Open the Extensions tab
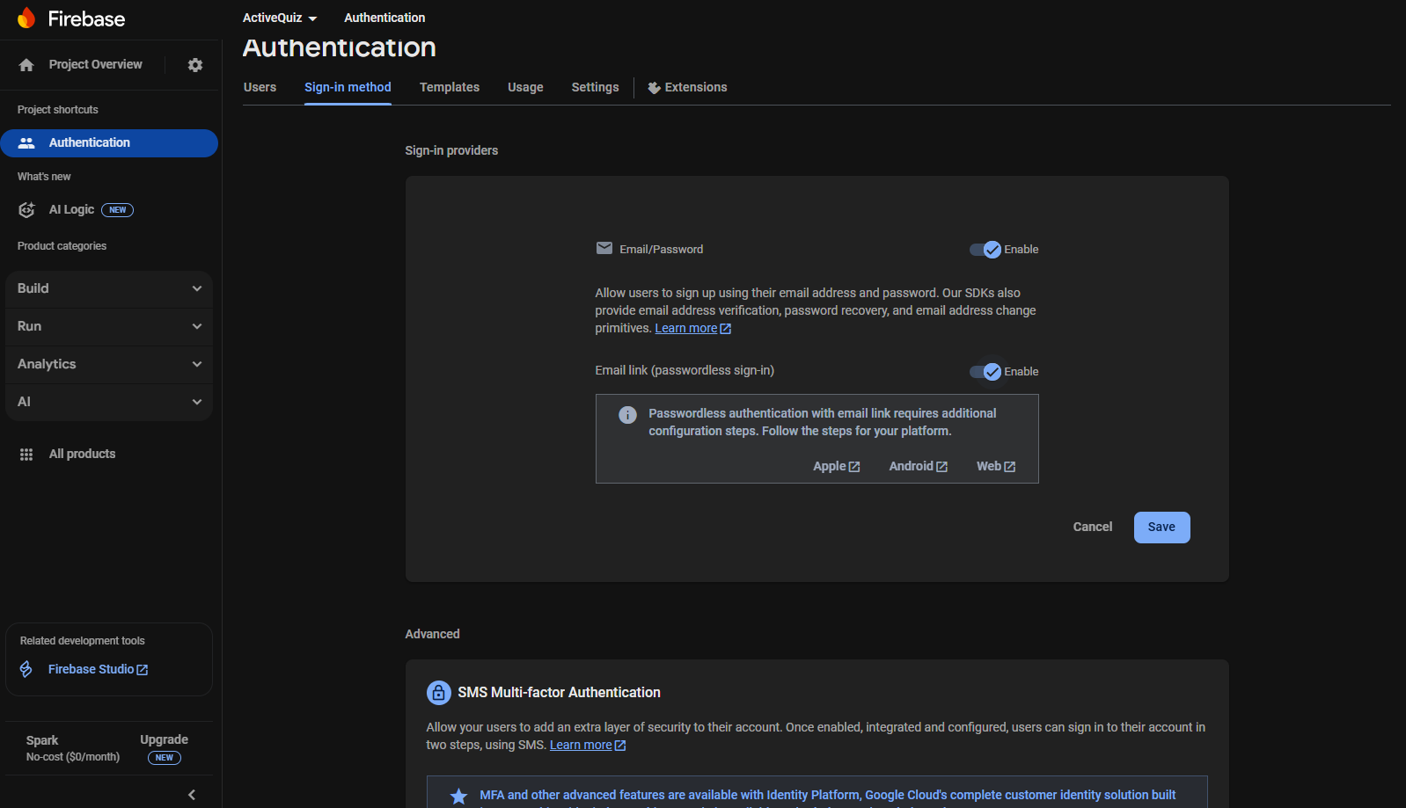 click(x=687, y=87)
